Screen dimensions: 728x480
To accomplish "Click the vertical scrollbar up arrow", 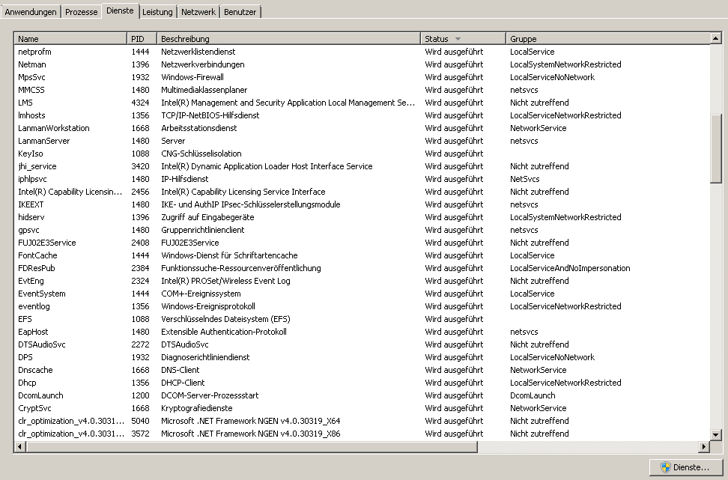I will point(715,38).
